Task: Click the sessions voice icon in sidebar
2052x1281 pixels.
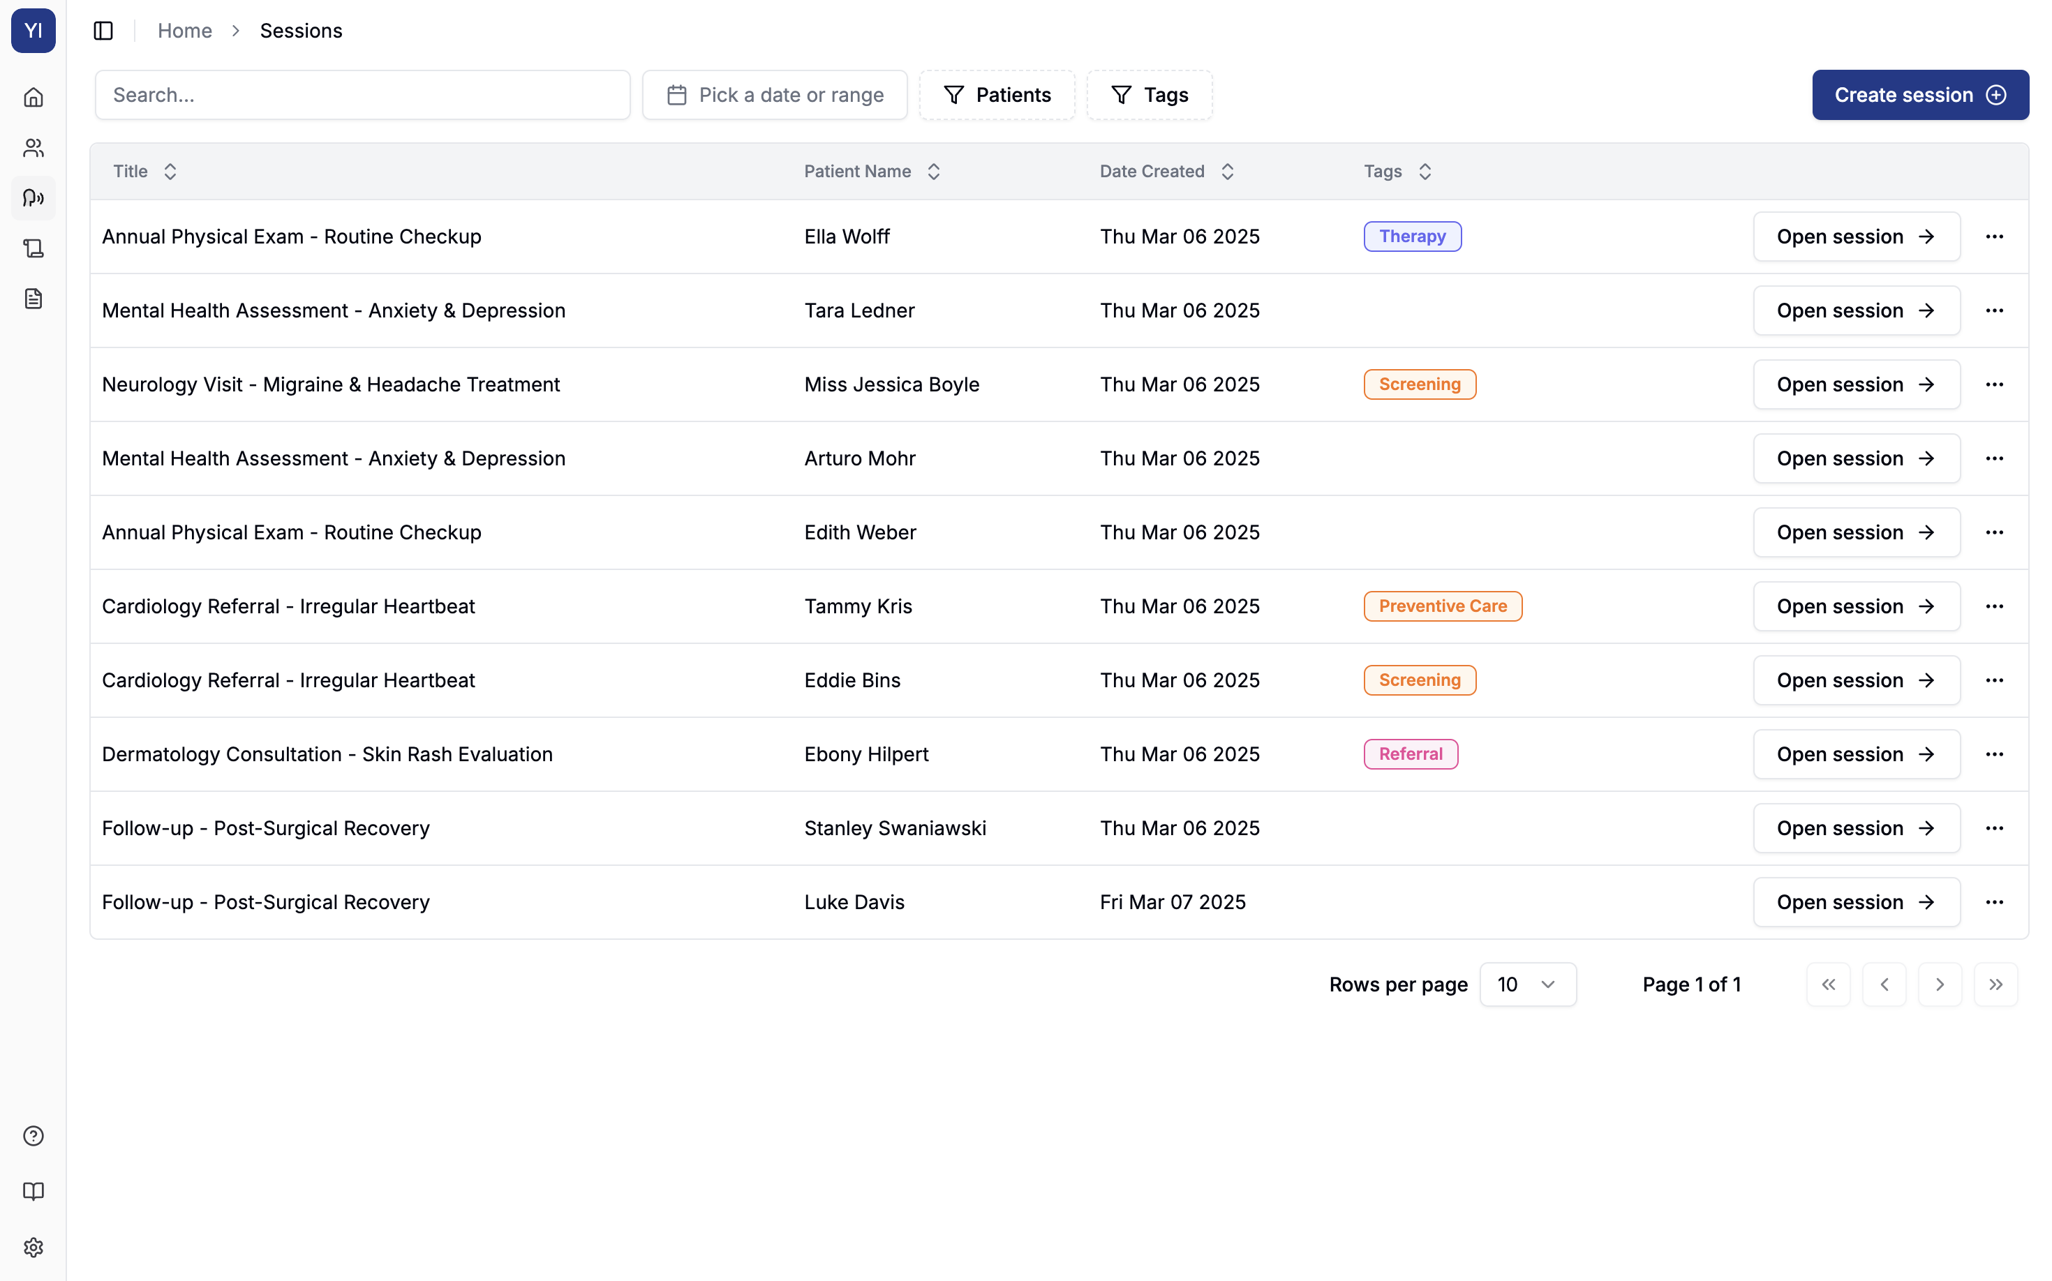Action: (x=33, y=197)
